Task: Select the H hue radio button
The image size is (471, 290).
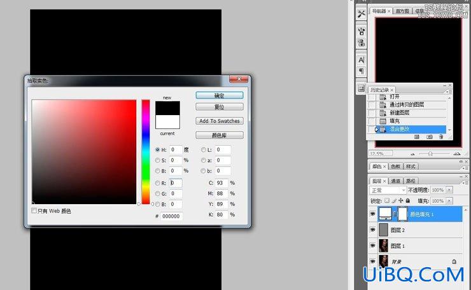Action: point(157,149)
